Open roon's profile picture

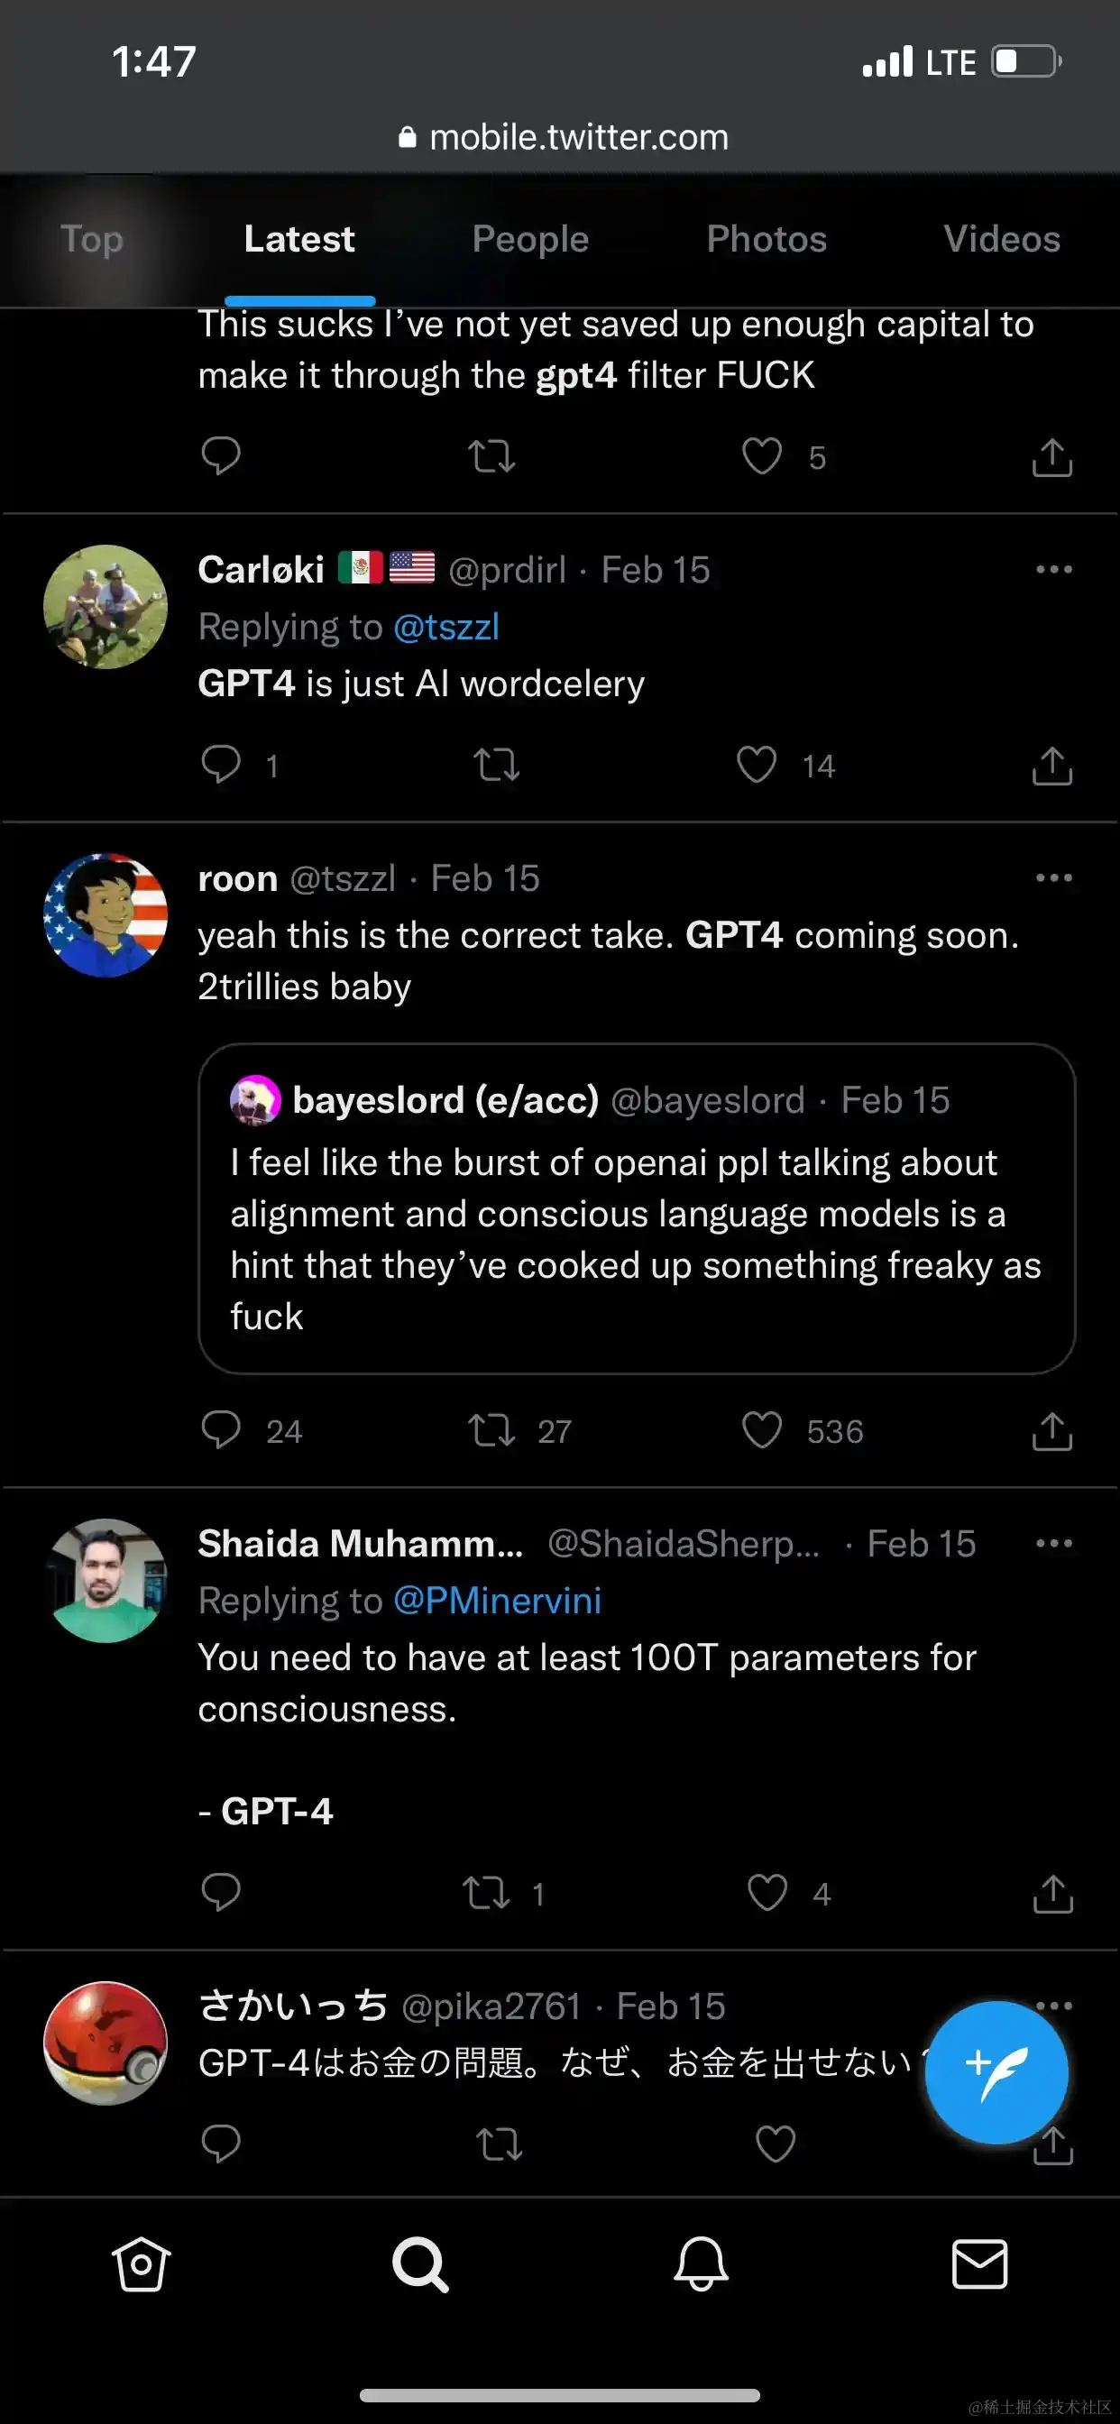click(106, 914)
